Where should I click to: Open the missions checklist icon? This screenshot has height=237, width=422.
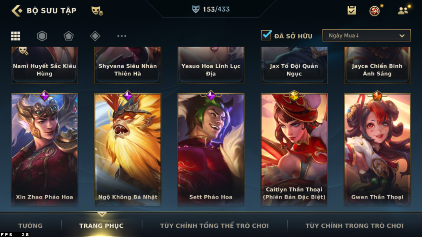point(352,10)
